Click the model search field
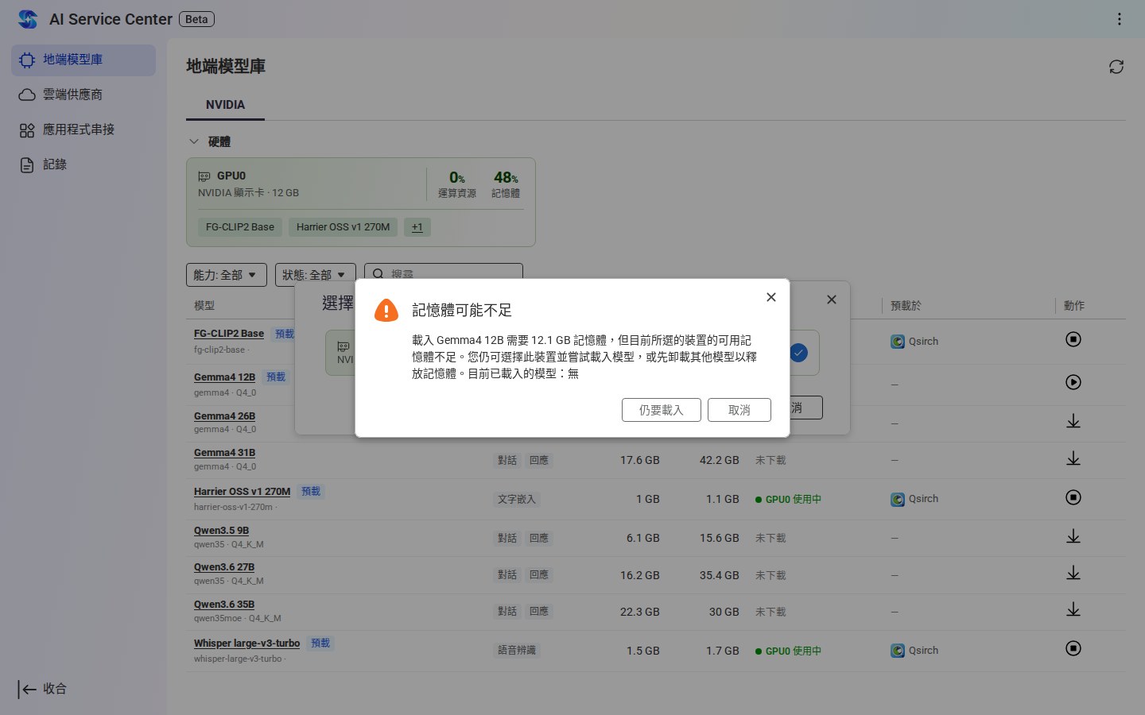The image size is (1145, 715). (x=444, y=274)
